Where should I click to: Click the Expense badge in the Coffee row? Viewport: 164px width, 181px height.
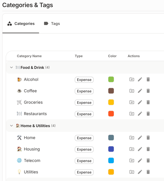pyautogui.click(x=84, y=91)
